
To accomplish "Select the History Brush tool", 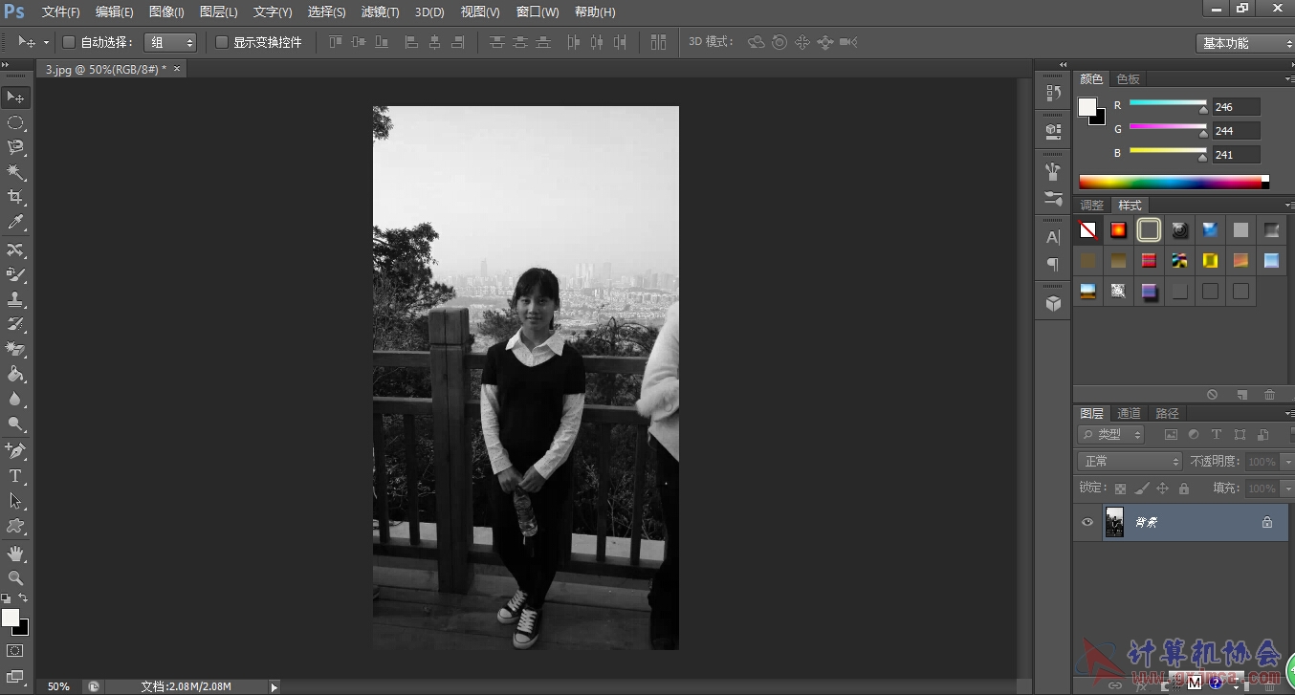I will [x=15, y=324].
